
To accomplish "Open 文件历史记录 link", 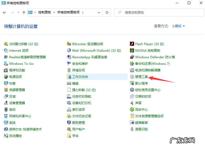I will 82,116.
